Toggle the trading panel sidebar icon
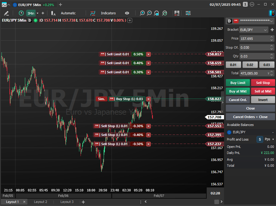The height and width of the screenshot is (206, 276). (x=272, y=13)
